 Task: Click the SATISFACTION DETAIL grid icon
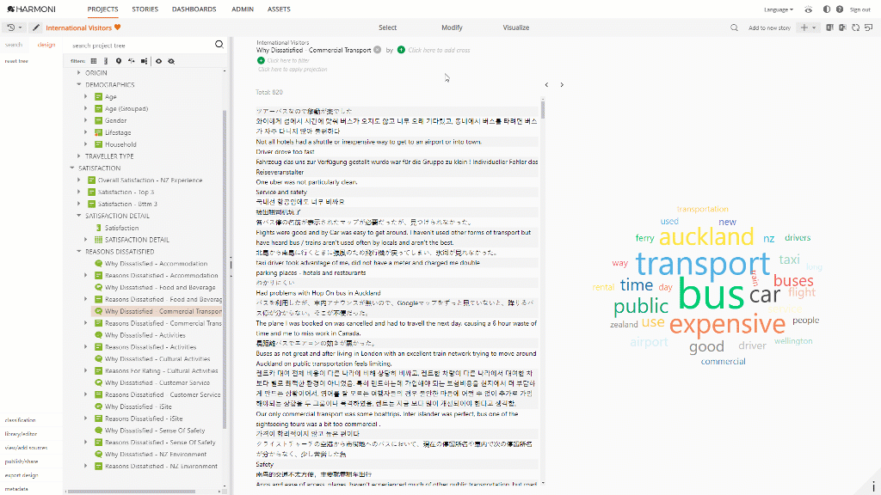click(98, 240)
